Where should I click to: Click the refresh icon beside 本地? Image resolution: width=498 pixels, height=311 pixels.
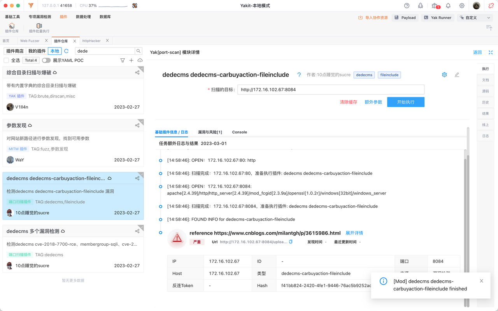pyautogui.click(x=67, y=51)
